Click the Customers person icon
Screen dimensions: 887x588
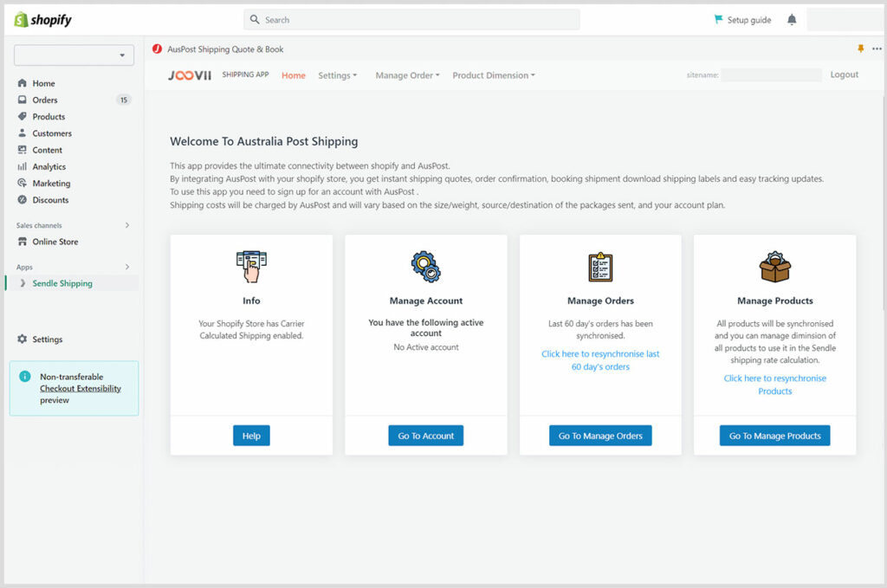(22, 132)
